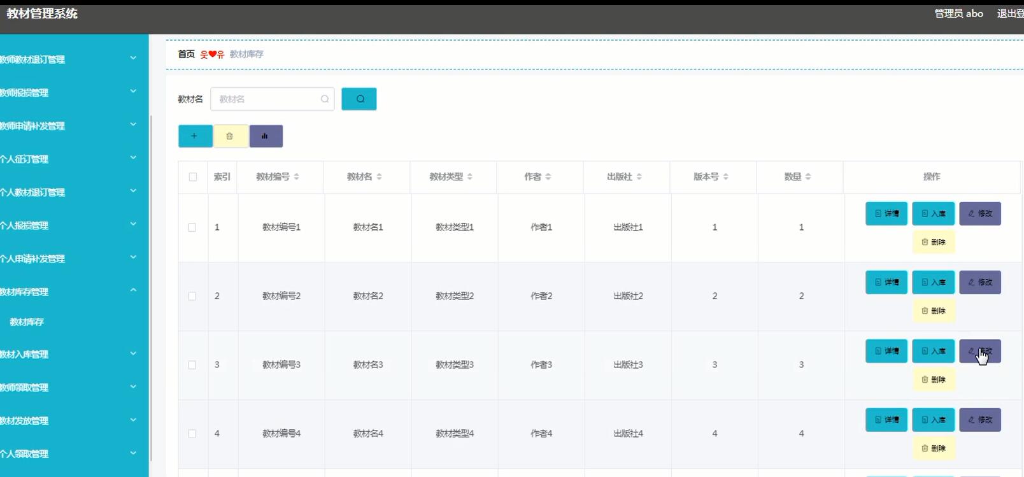Toggle the select-all checkbox in table header
The height and width of the screenshot is (477, 1024).
(193, 177)
